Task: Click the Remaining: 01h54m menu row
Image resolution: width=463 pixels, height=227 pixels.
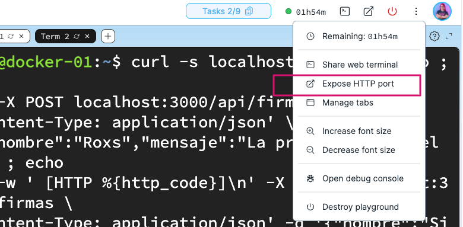Action: pyautogui.click(x=359, y=36)
